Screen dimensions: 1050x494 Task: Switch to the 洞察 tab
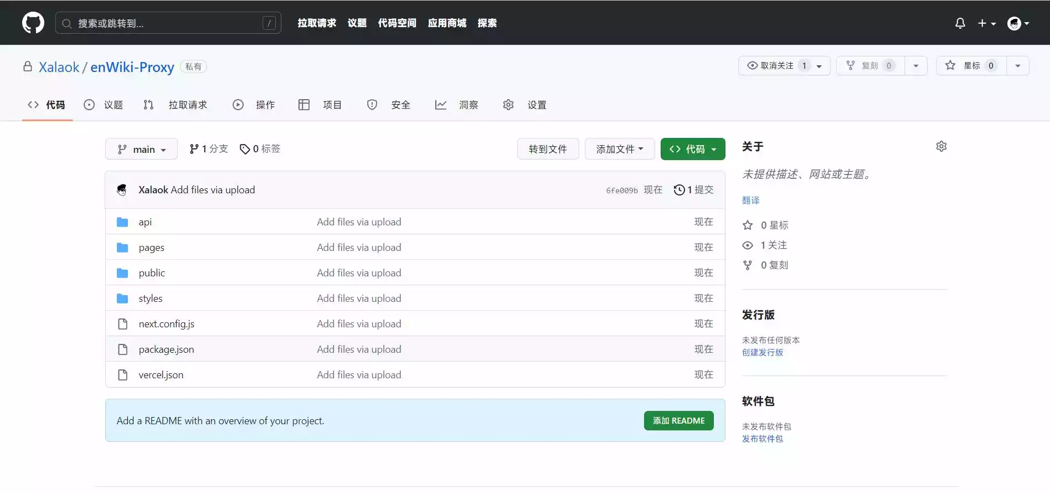pos(457,105)
